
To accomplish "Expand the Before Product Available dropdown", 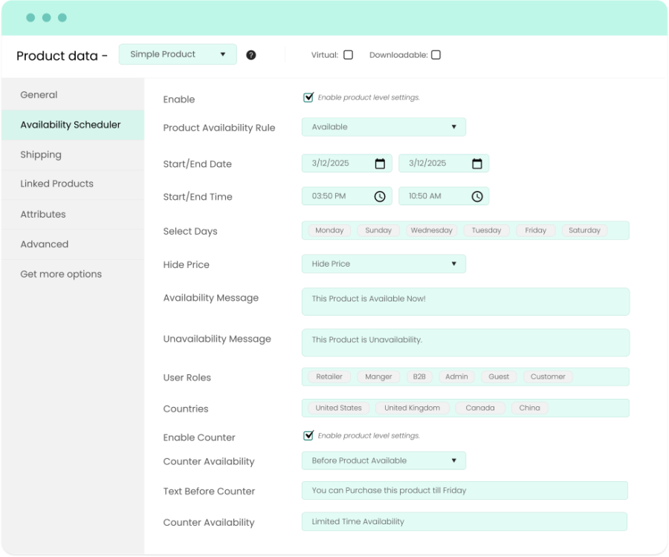I will [384, 460].
